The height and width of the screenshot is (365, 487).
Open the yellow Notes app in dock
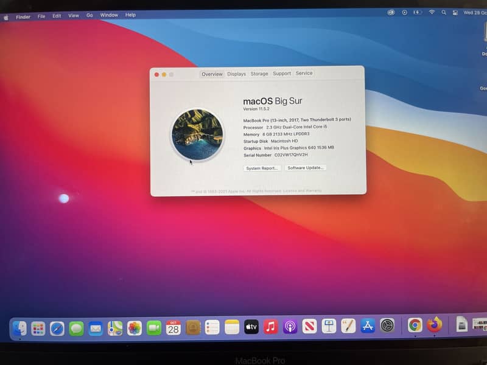[x=232, y=327]
